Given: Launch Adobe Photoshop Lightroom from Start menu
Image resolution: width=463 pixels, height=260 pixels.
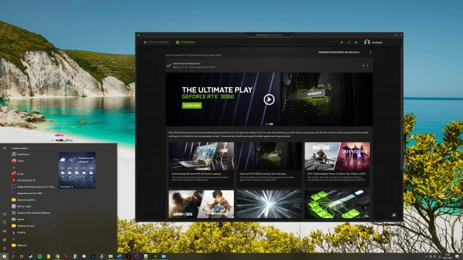Looking at the screenshot, I should pos(32,187).
